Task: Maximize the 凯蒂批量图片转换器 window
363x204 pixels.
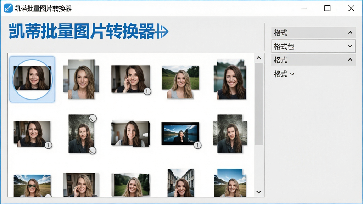Action: (x=327, y=8)
